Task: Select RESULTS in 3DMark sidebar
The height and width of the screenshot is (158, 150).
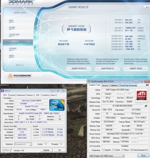Action: (18, 42)
